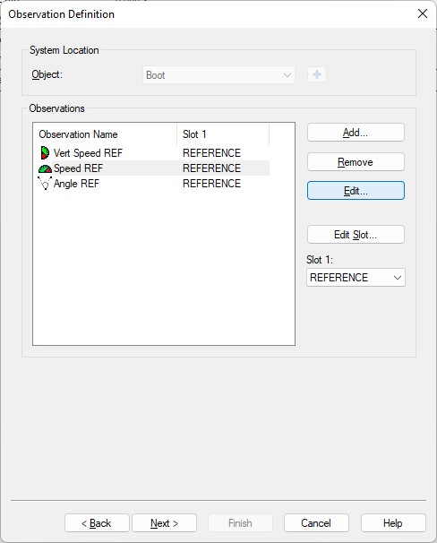Cancel the Observation Definition dialog
437x543 pixels.
316,523
